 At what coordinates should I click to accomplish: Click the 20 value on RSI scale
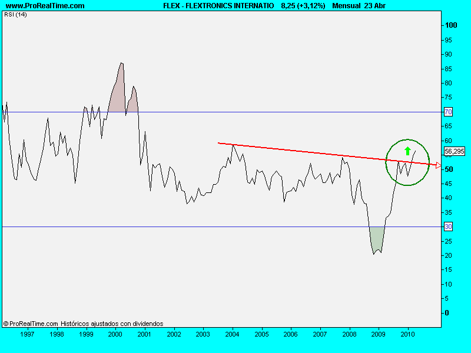[448, 255]
